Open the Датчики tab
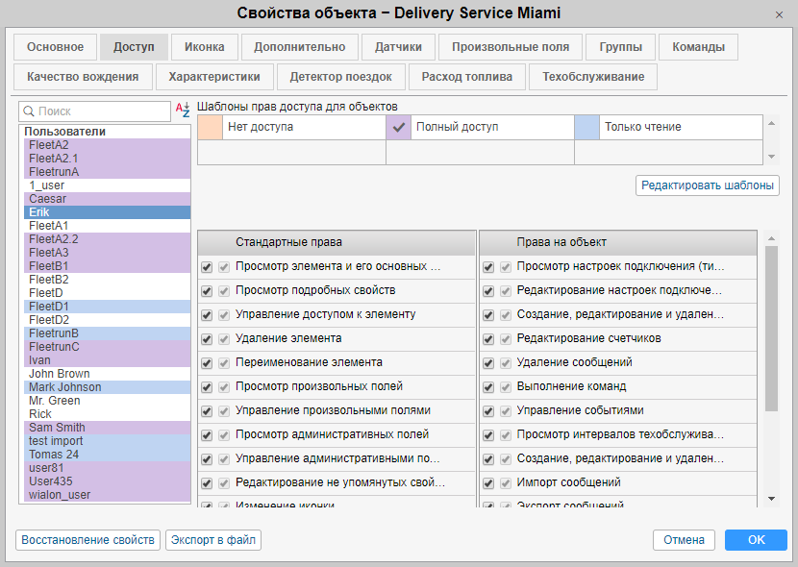This screenshot has height=567, width=798. click(398, 46)
